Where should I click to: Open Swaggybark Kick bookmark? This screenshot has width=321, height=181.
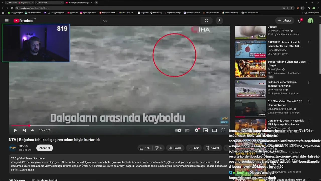coord(15,13)
